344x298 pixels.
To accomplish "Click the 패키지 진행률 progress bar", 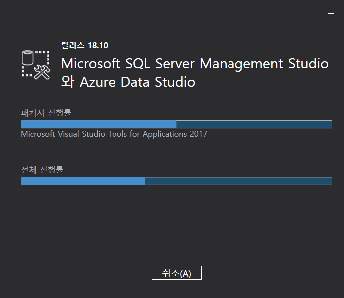I will [176, 124].
